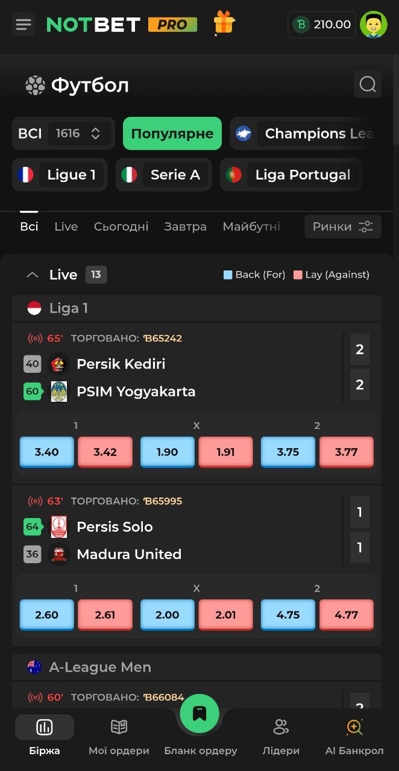
Task: Open the Serie A league tab
Action: pos(163,175)
